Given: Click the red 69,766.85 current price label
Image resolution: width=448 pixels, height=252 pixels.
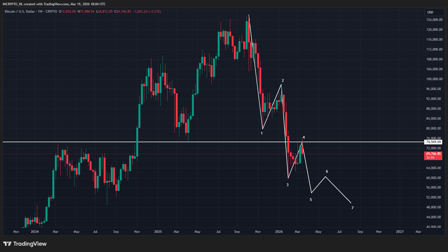Looking at the screenshot, I should (433, 154).
